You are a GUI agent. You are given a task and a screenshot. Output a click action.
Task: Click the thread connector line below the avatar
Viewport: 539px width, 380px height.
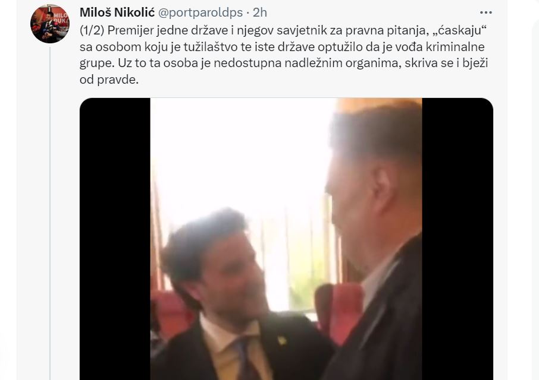click(x=50, y=213)
